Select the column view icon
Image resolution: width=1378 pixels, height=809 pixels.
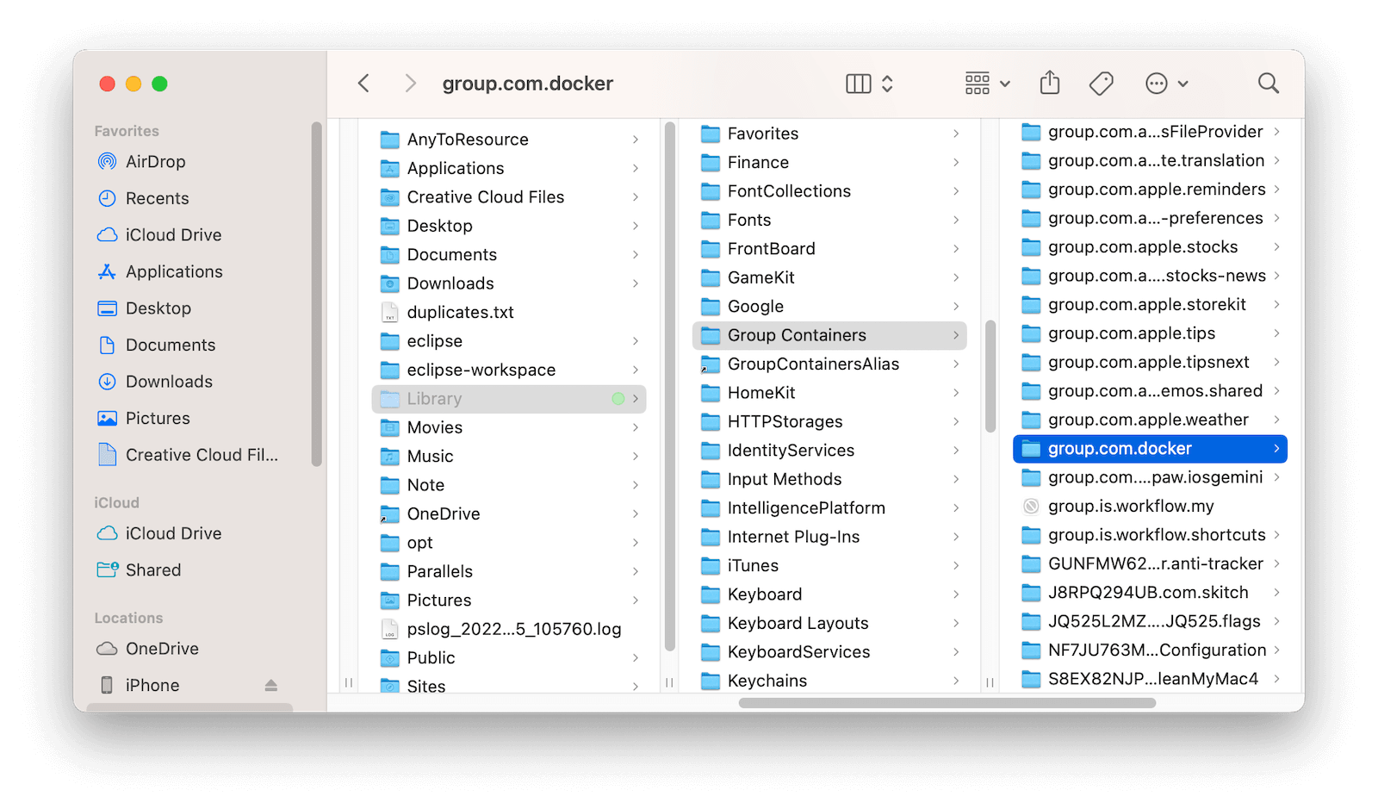tap(858, 84)
